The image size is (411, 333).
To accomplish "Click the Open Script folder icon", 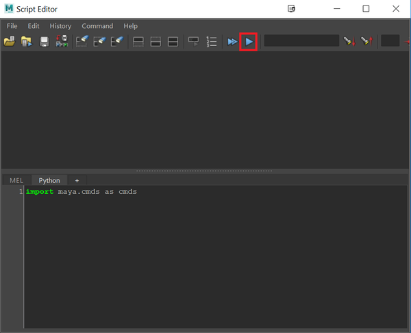I will [x=10, y=41].
